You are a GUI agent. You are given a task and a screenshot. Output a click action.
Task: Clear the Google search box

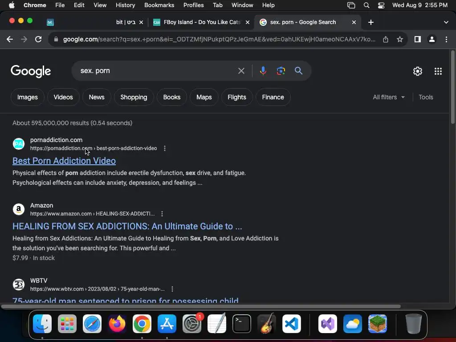click(x=241, y=71)
